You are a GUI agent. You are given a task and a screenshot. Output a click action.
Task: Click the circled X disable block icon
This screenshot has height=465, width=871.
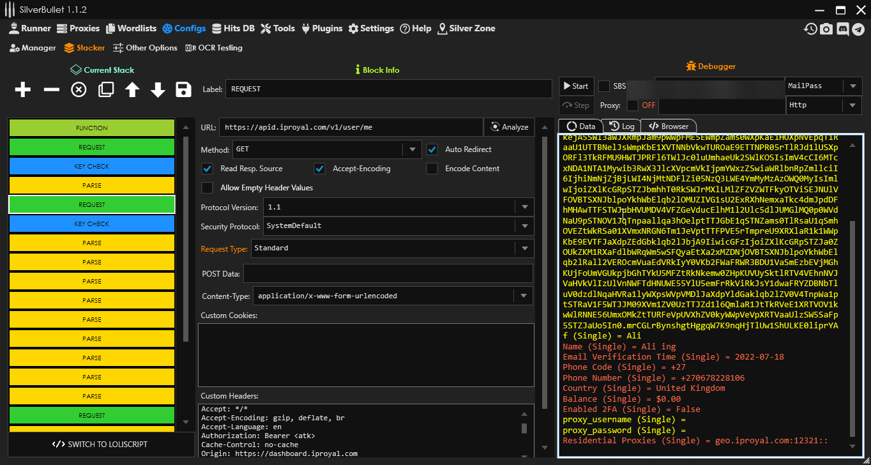tap(79, 89)
